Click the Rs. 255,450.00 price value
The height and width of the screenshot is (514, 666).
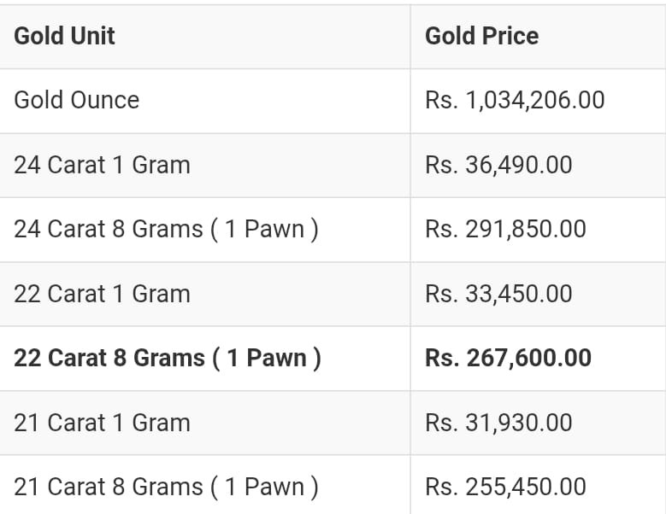tap(506, 487)
